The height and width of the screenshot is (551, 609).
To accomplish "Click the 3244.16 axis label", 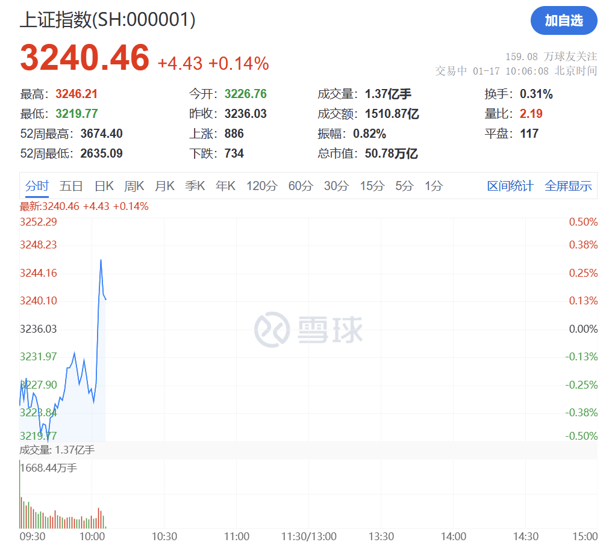I will (x=39, y=273).
